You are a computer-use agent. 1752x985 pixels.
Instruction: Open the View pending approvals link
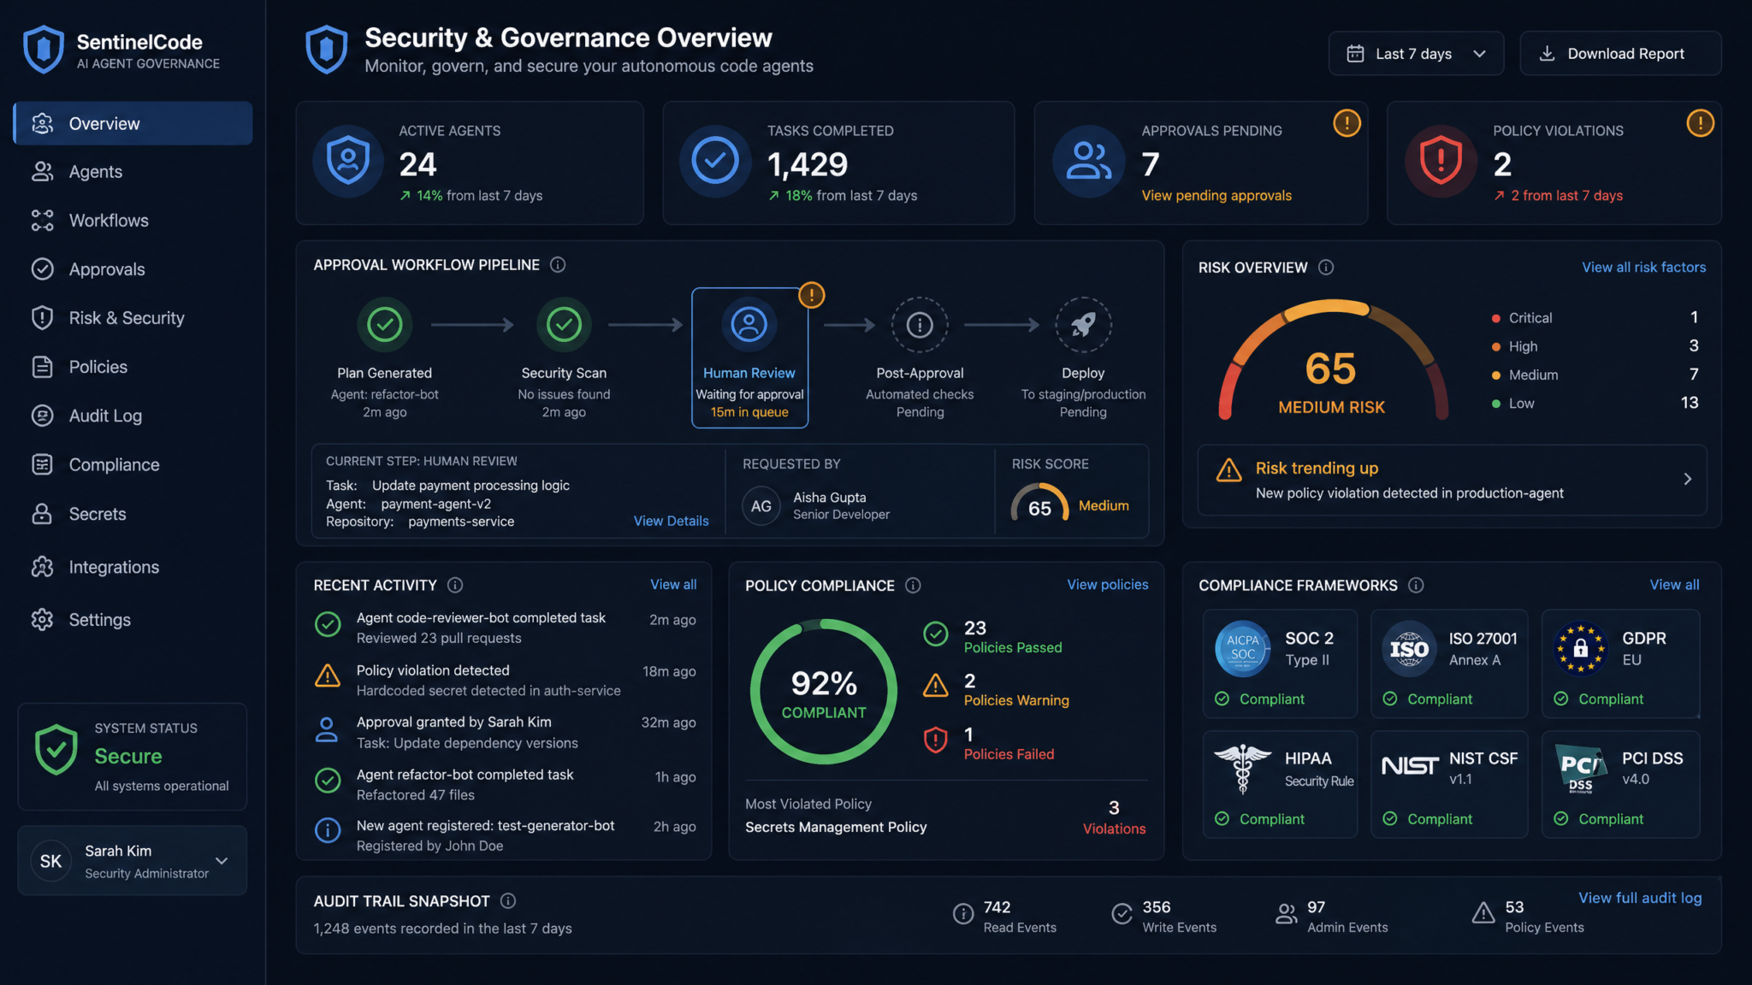pyautogui.click(x=1216, y=196)
